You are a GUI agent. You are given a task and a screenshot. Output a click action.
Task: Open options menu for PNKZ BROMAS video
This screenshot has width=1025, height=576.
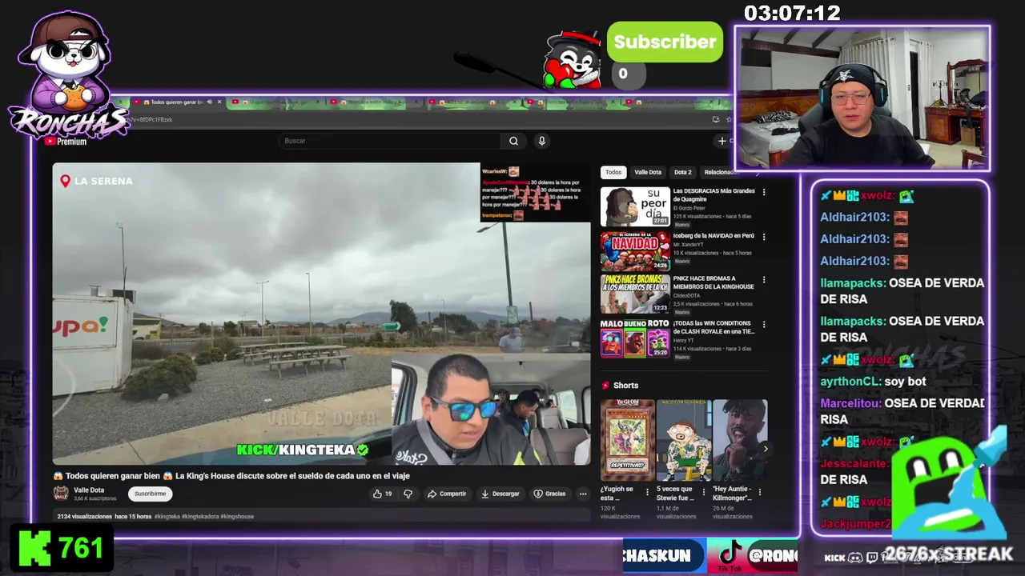[763, 280]
